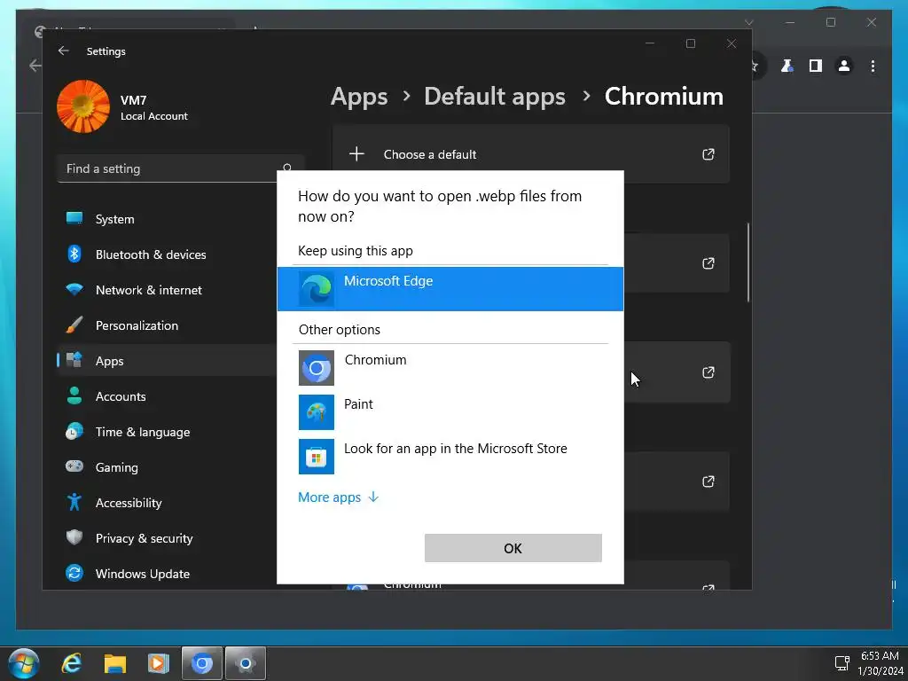Click the Default apps breadcrumb
This screenshot has width=908, height=681.
coord(495,97)
